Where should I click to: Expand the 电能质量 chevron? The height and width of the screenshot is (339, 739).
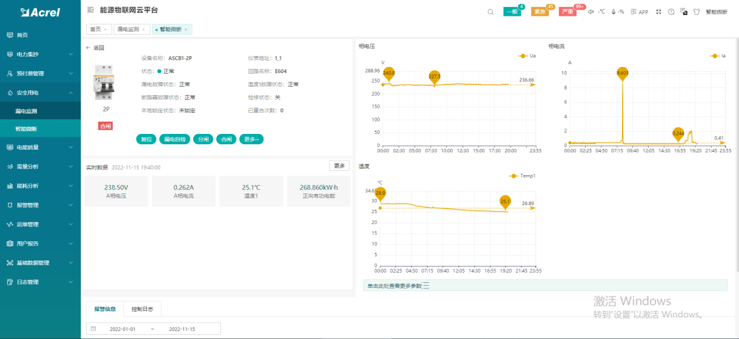70,147
